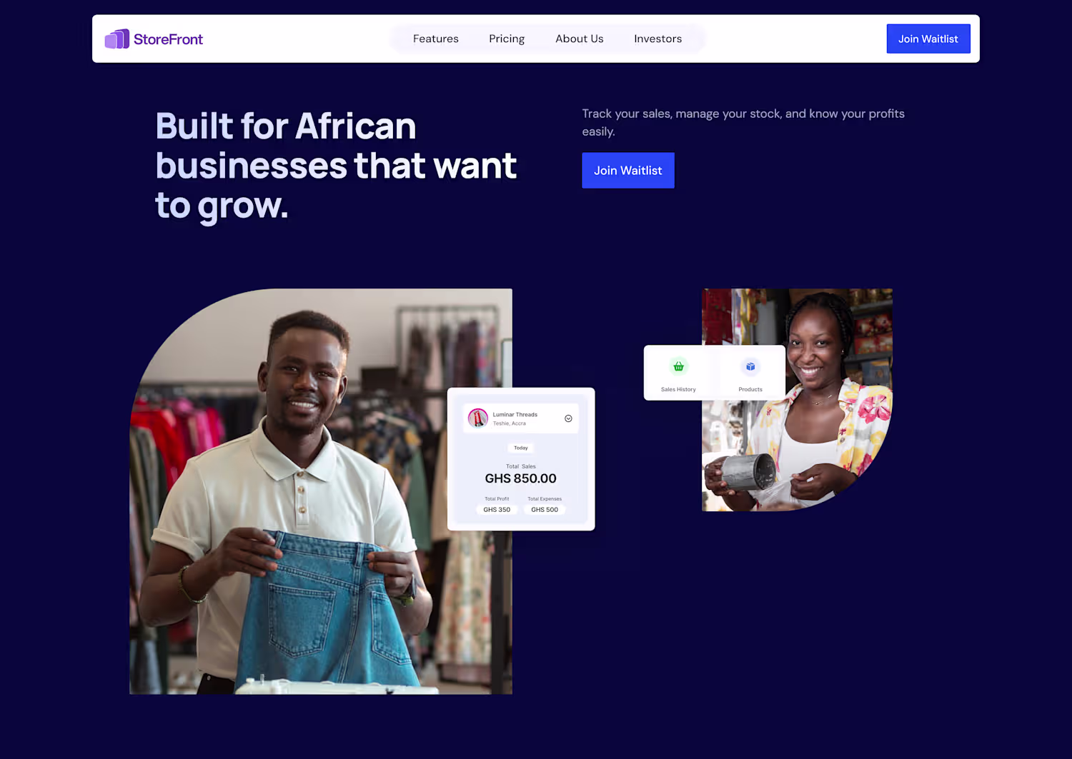Viewport: 1072px width, 759px height.
Task: Click the StoreFront brand name text
Action: [168, 39]
